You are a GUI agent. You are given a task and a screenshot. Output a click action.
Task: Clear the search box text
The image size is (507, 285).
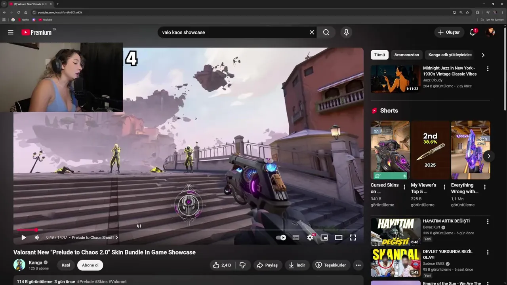312,32
